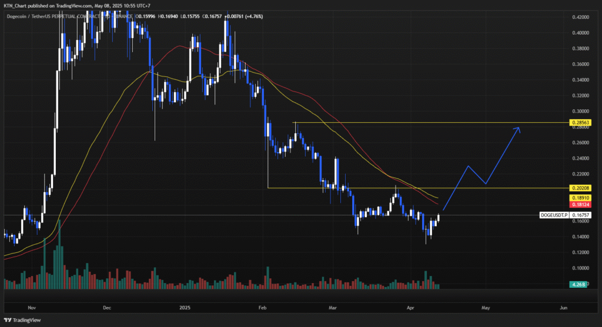Image resolution: width=602 pixels, height=327 pixels.
Task: Click the May label on time axis
Action: pos(486,308)
